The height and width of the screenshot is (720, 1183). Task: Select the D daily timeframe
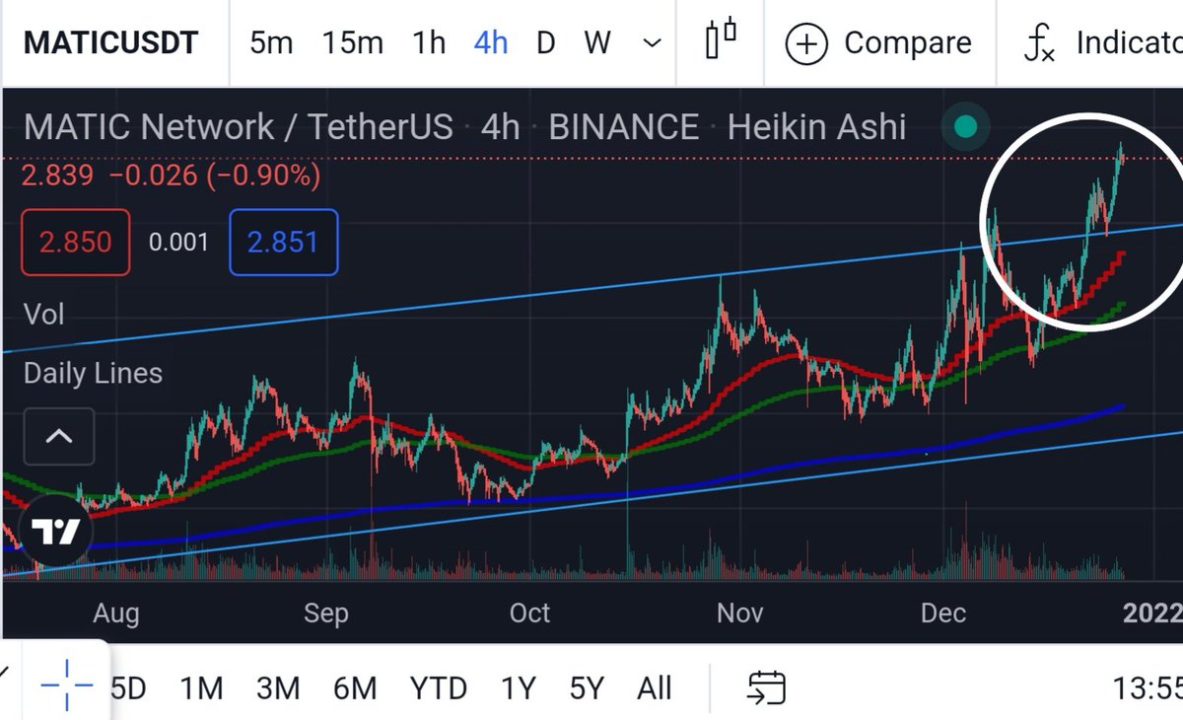545,43
